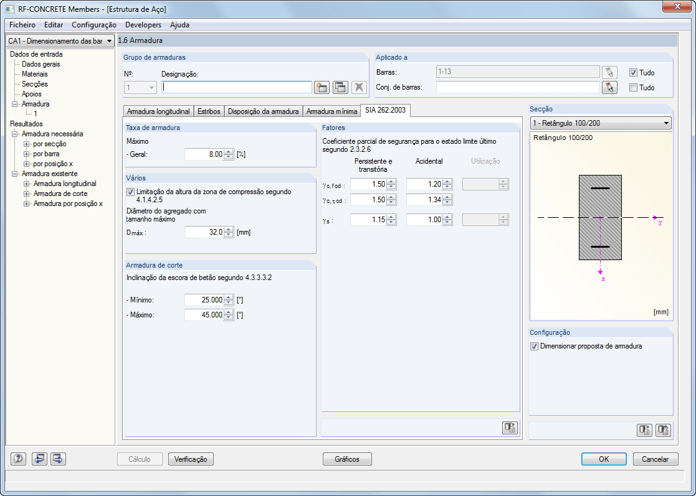
Task: Click the Gráficos button
Action: [x=347, y=459]
